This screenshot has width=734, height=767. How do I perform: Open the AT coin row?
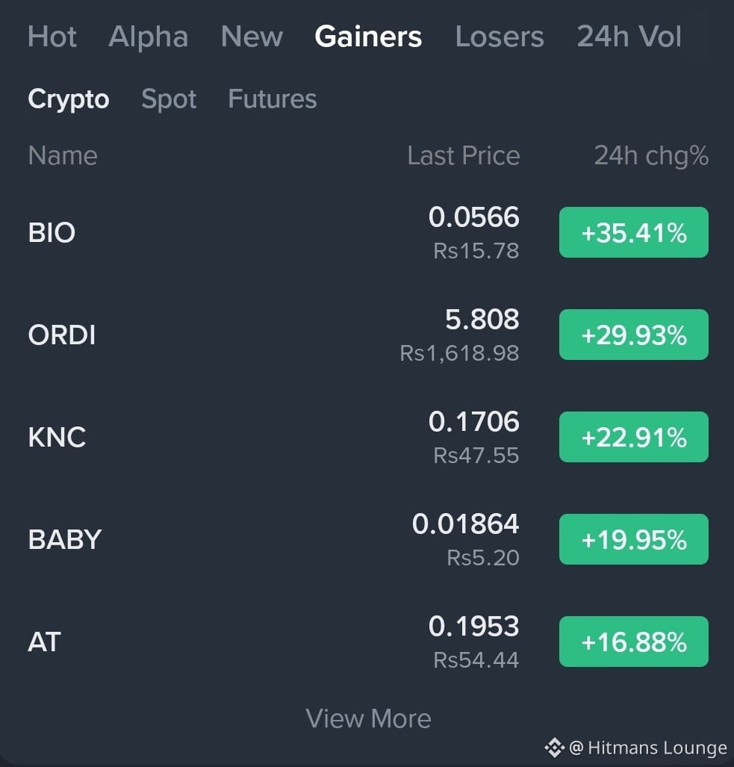[367, 642]
